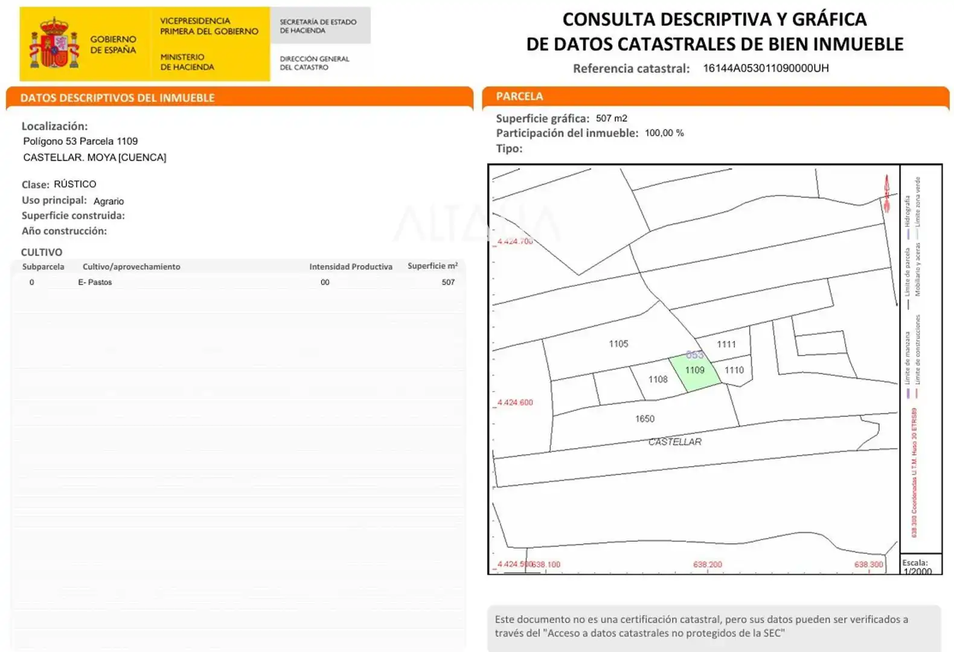
Task: Click the '4.424.600' coordinate label
Action: click(x=515, y=402)
